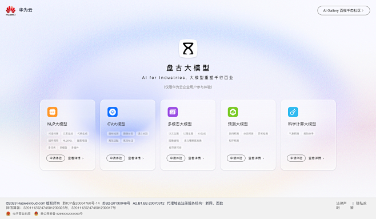
Task: Open the 黔ICP备20004760号-14 link
Action: [x=81, y=203]
